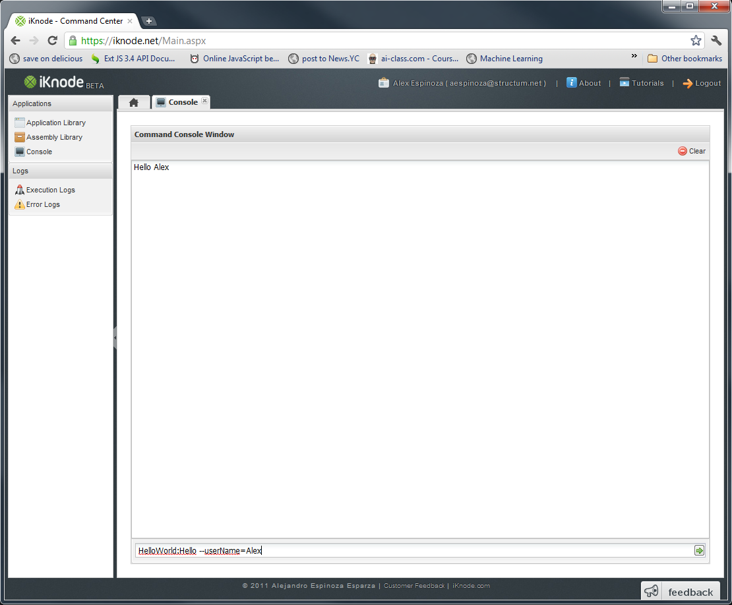
Task: Open the Other bookmarks folder
Action: tap(685, 58)
